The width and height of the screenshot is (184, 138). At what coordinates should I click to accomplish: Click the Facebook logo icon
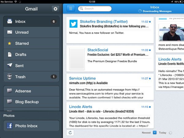[10, 126]
